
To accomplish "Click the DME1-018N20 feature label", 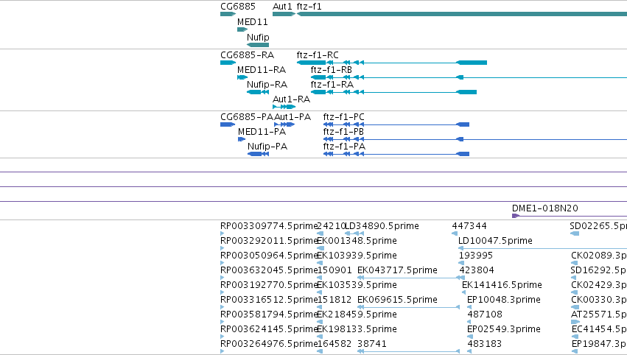I will pyautogui.click(x=545, y=208).
